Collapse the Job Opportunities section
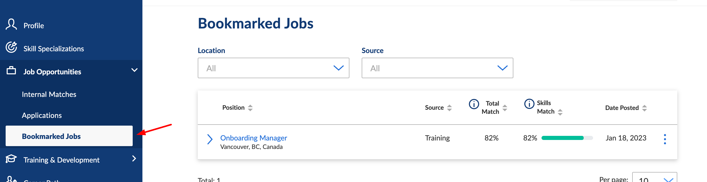 [x=134, y=70]
